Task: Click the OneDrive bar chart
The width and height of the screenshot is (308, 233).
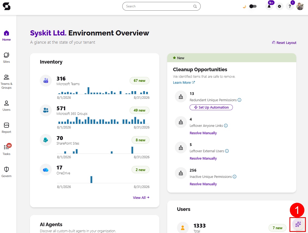Action: pyautogui.click(x=103, y=180)
